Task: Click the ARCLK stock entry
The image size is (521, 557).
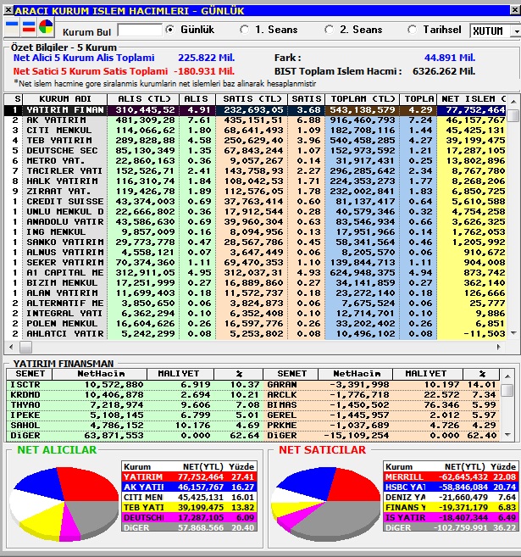Action: [381, 395]
